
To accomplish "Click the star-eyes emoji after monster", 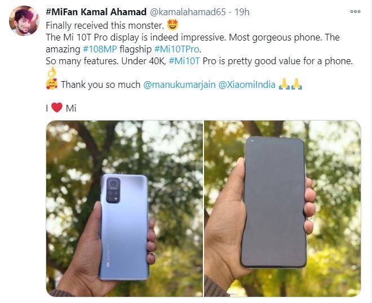I will click(172, 25).
